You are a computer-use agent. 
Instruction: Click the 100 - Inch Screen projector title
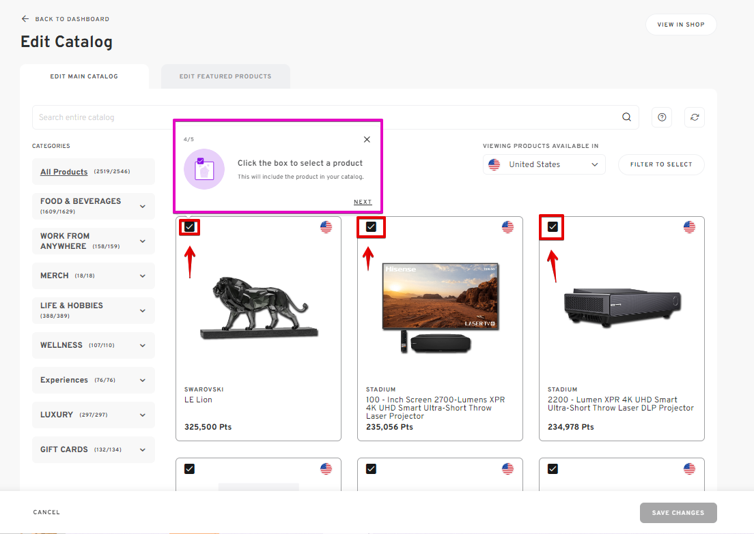436,408
